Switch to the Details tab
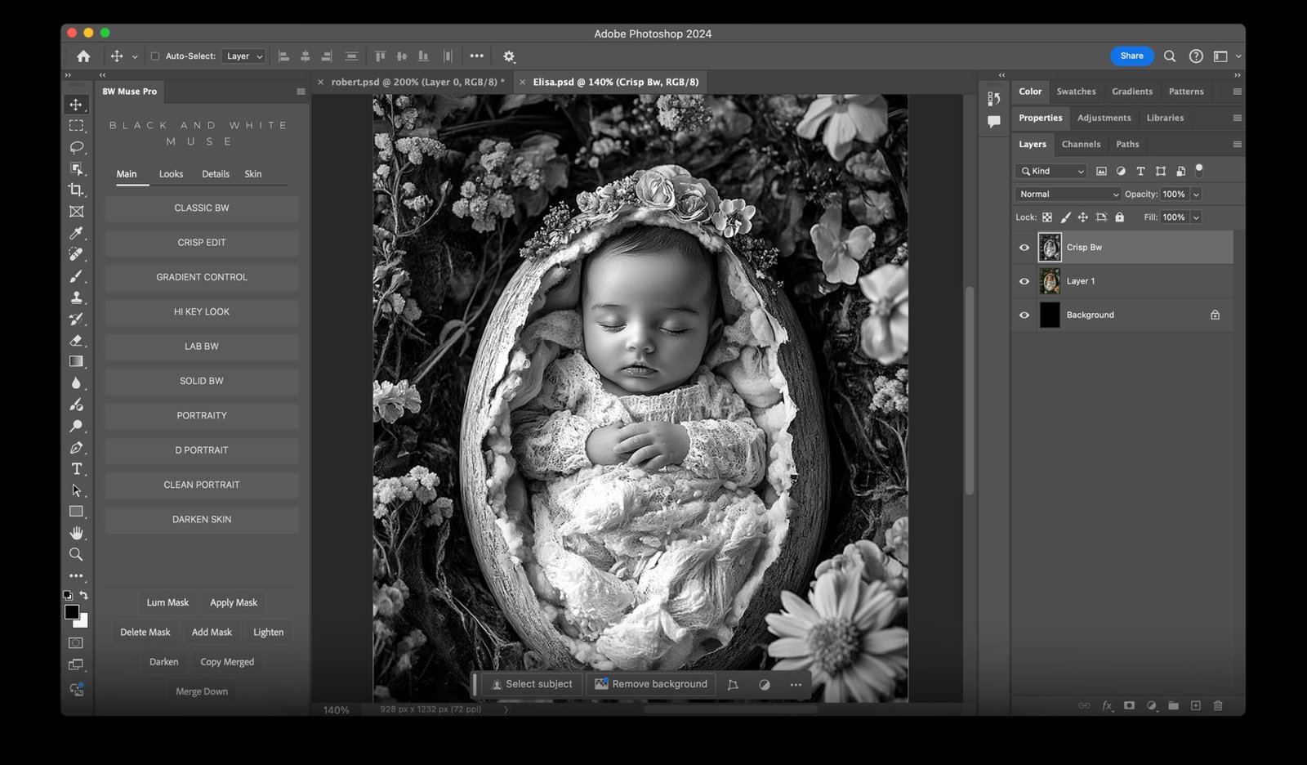This screenshot has width=1307, height=765. [x=216, y=174]
